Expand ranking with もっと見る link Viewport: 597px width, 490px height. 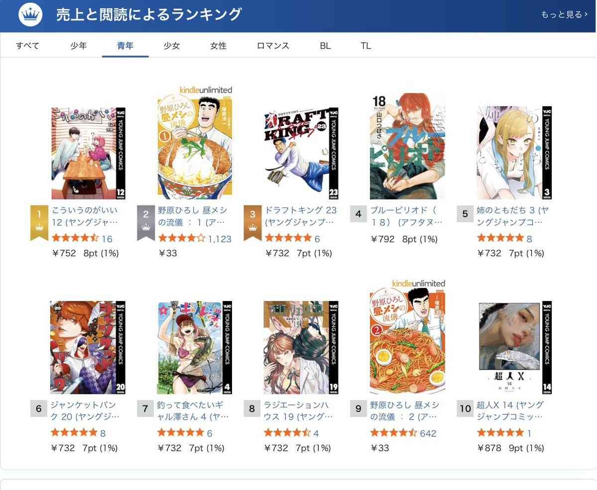coord(564,14)
